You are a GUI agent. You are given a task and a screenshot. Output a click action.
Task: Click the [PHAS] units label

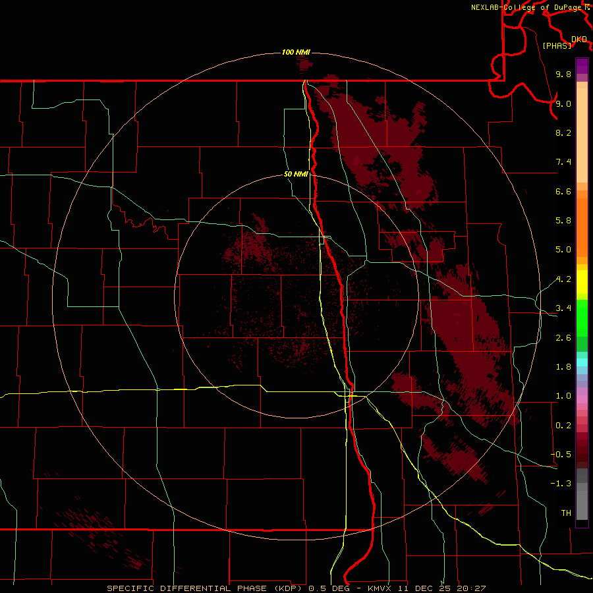click(x=557, y=45)
